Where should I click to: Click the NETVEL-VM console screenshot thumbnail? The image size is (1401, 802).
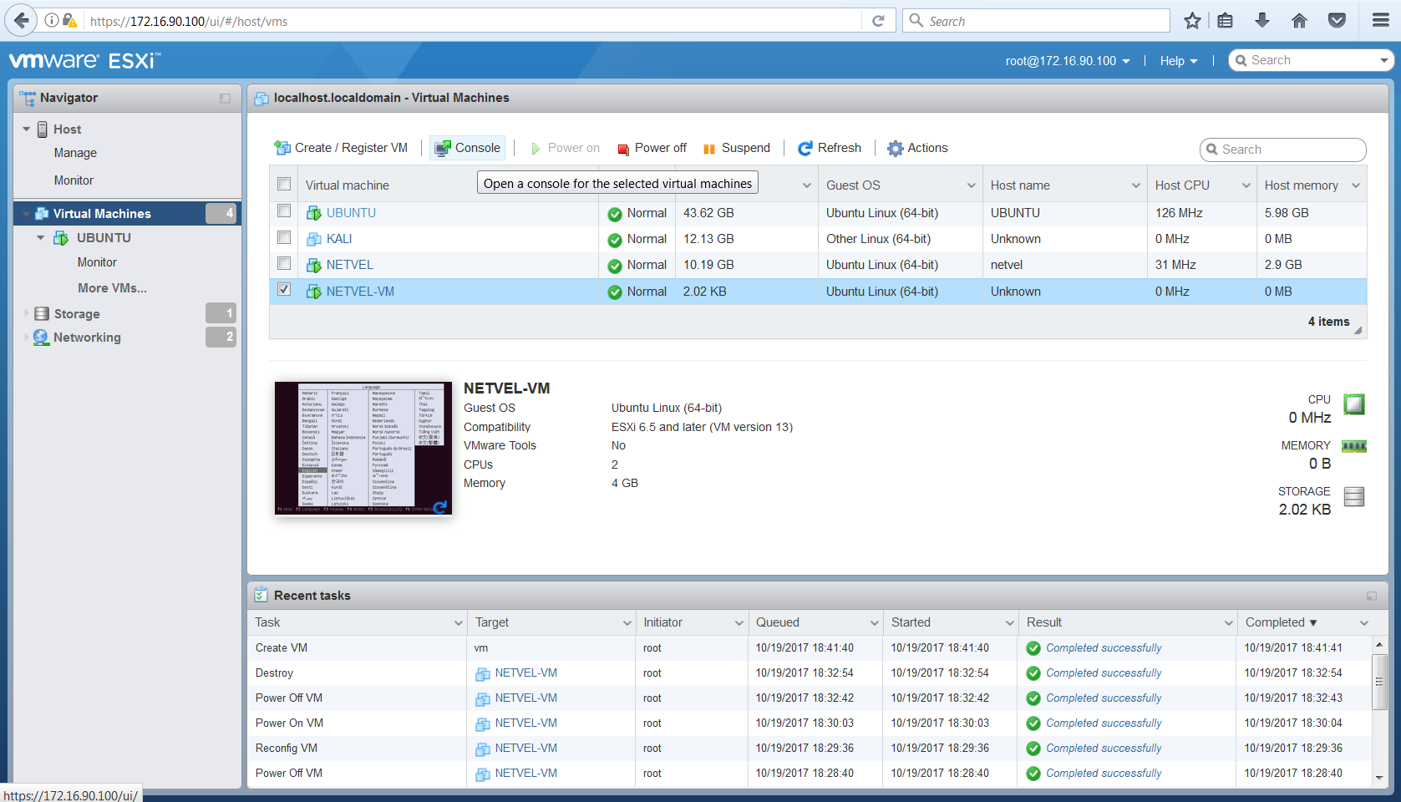(x=363, y=449)
